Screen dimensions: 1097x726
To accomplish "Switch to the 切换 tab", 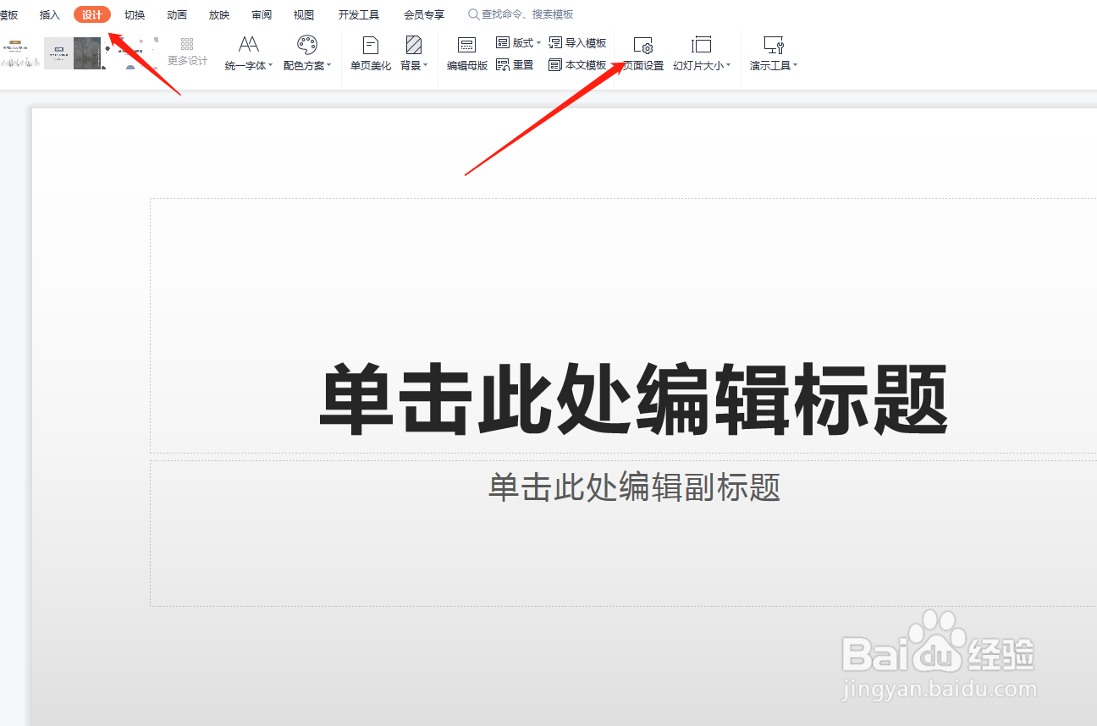I will point(135,14).
